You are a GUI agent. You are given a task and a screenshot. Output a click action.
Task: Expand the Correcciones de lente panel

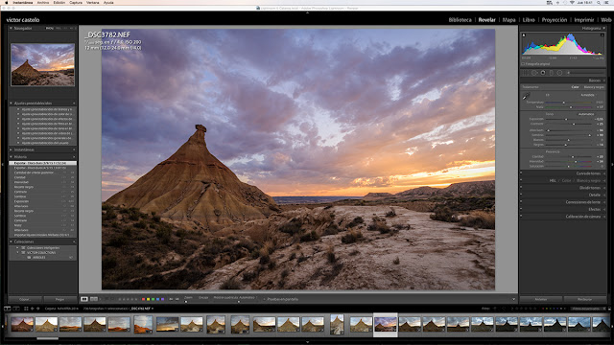pyautogui.click(x=603, y=202)
